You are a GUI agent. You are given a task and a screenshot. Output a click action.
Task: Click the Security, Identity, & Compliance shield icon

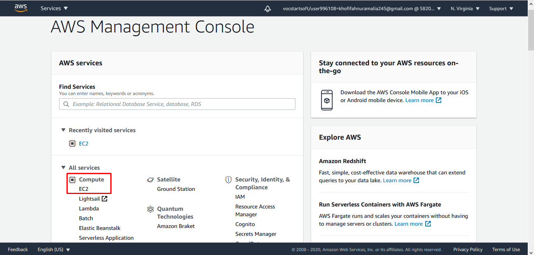coord(228,180)
